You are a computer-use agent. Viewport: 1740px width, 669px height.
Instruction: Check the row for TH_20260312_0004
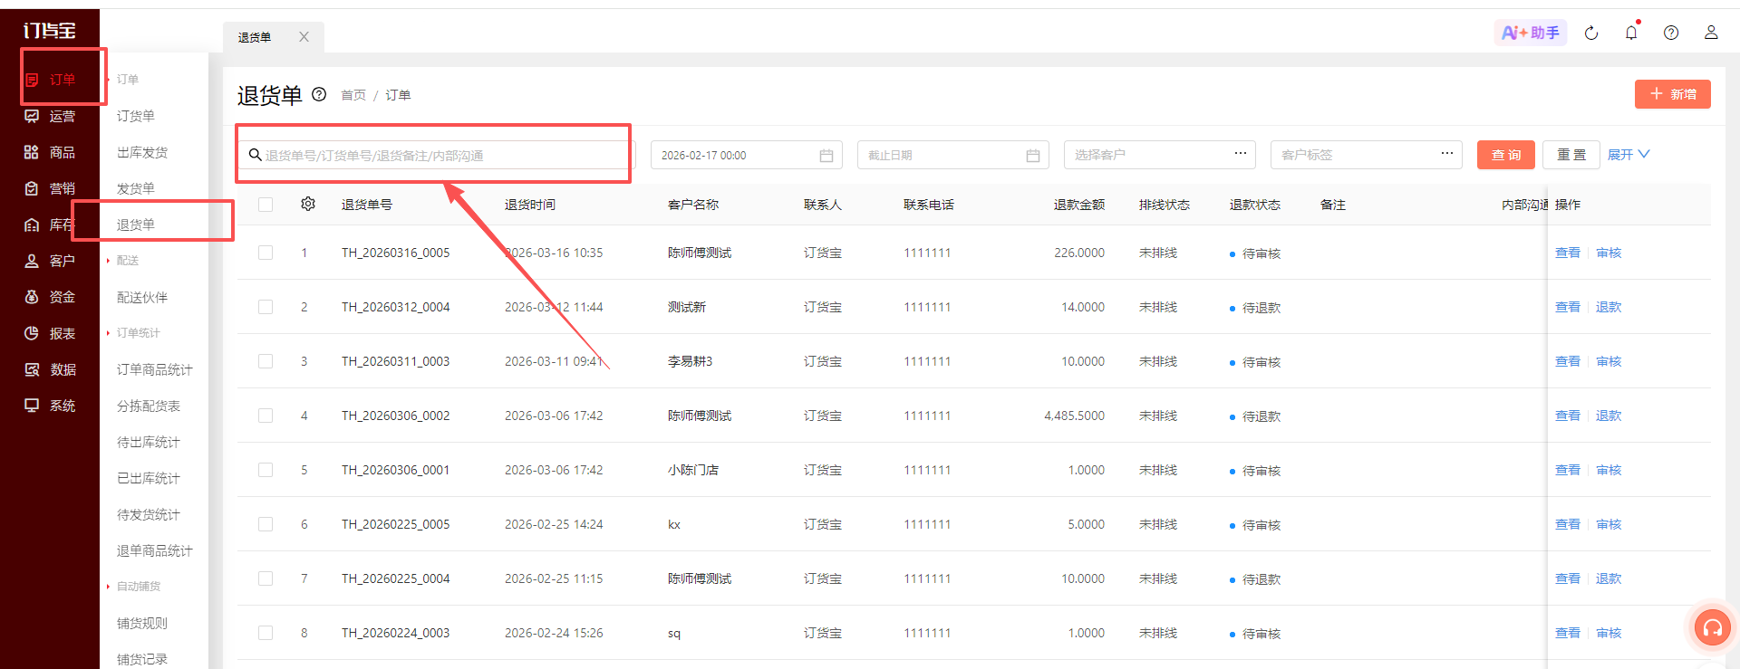(266, 307)
